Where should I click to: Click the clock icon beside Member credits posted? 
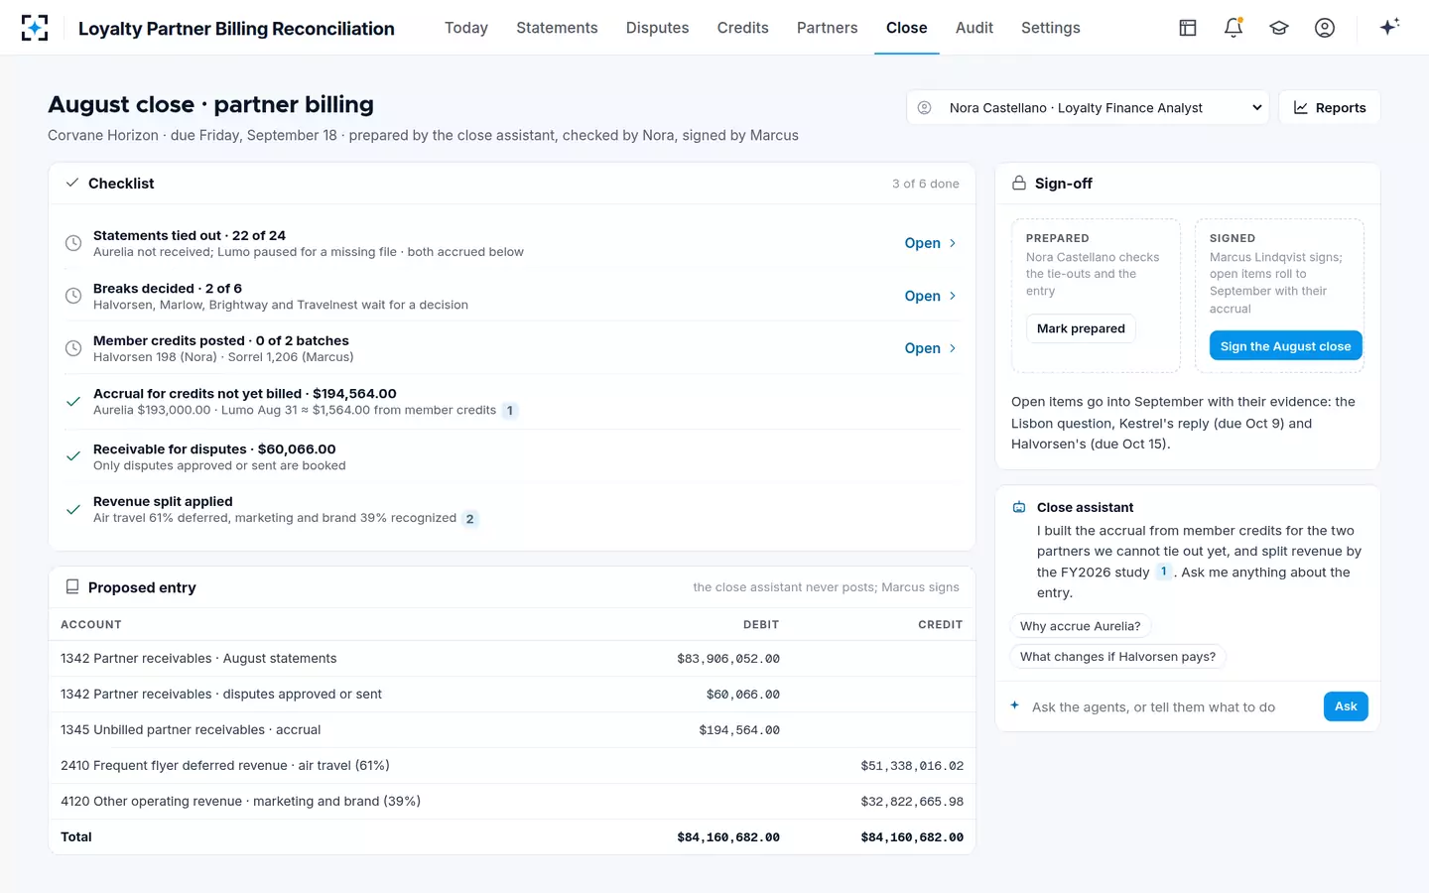click(x=73, y=348)
